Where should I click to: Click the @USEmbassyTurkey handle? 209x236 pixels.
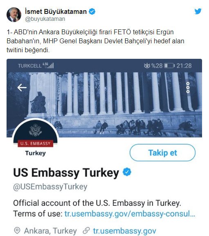click(50, 187)
